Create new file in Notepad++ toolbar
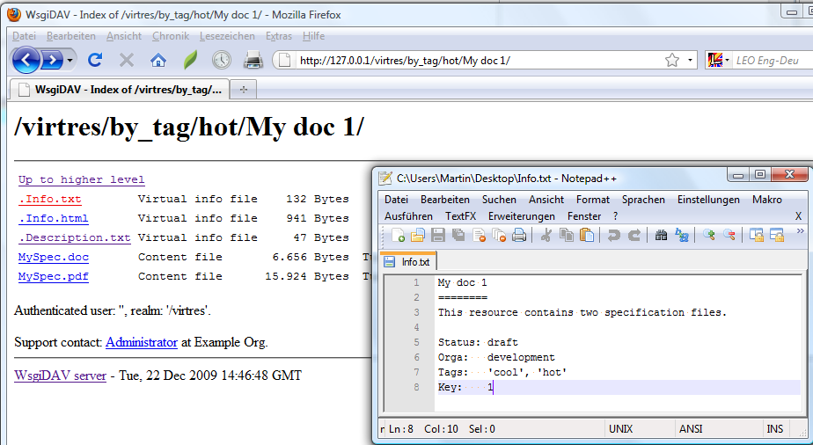813x445 pixels. (398, 235)
